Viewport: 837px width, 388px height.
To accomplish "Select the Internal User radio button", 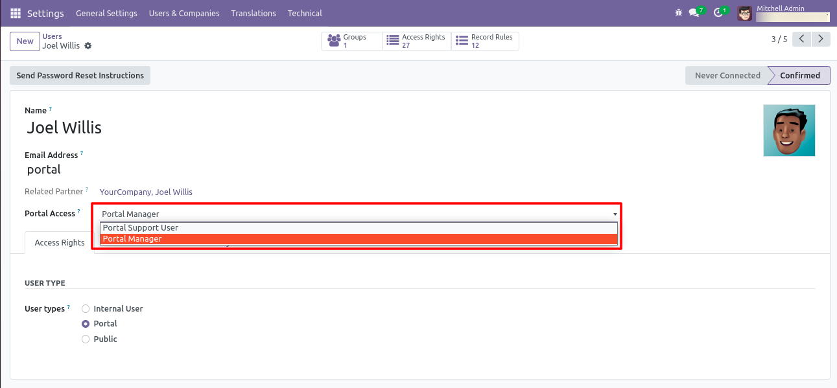I will tap(86, 309).
